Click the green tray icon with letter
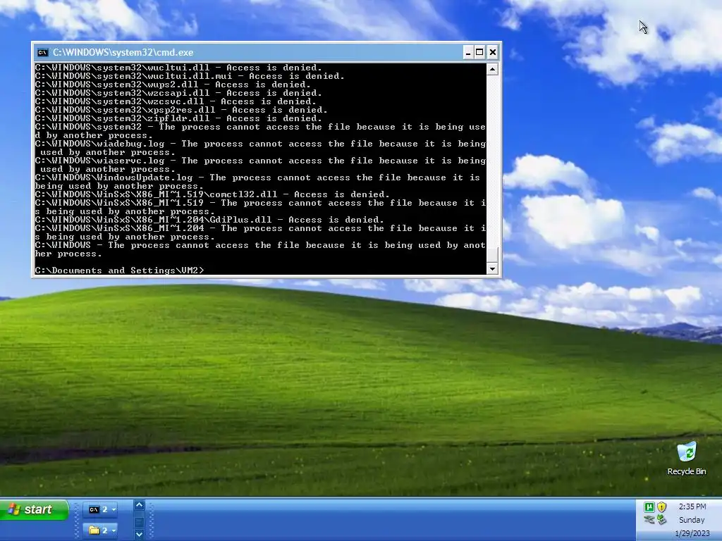The height and width of the screenshot is (541, 722). [x=649, y=507]
